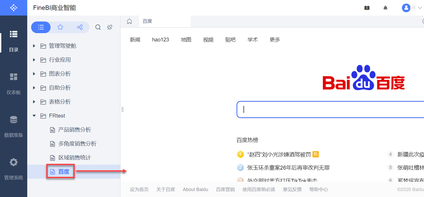This screenshot has width=424, height=197.
Task: Open the 仪表板 dashboard section
Action: click(x=13, y=83)
